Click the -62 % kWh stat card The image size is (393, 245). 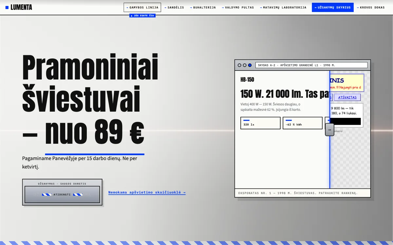303,123
